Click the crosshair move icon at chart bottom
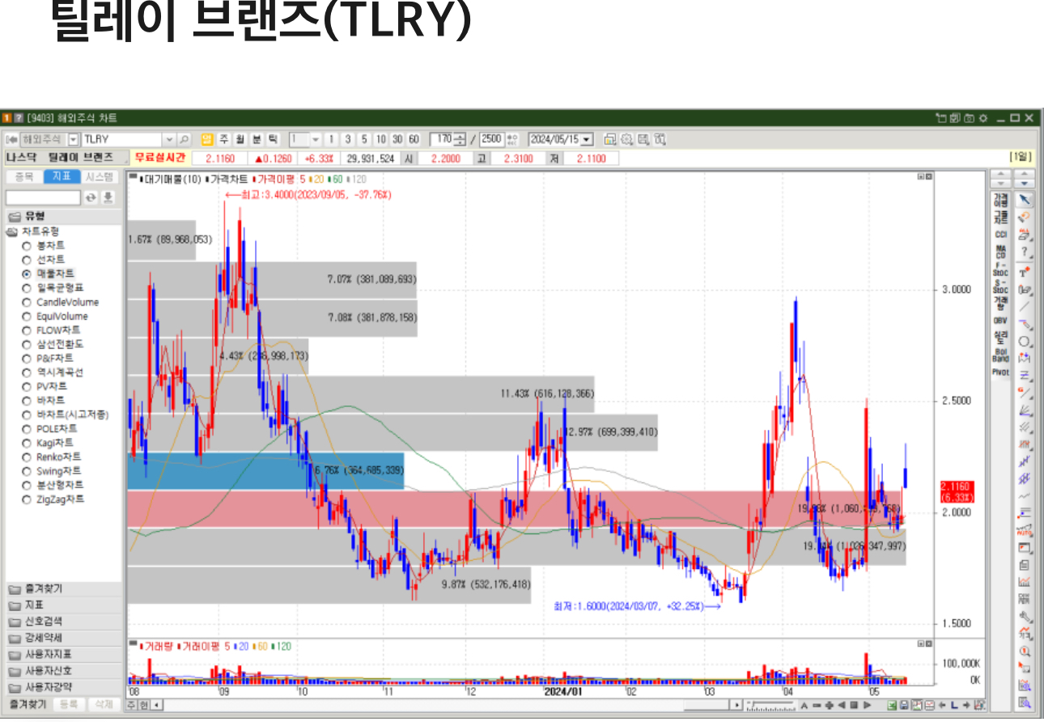Image resolution: width=1044 pixels, height=722 pixels. coord(830,705)
